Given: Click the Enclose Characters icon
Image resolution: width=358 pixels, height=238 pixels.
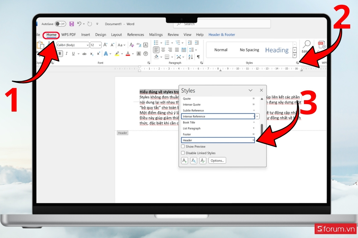Looking at the screenshot, I should [146, 54].
